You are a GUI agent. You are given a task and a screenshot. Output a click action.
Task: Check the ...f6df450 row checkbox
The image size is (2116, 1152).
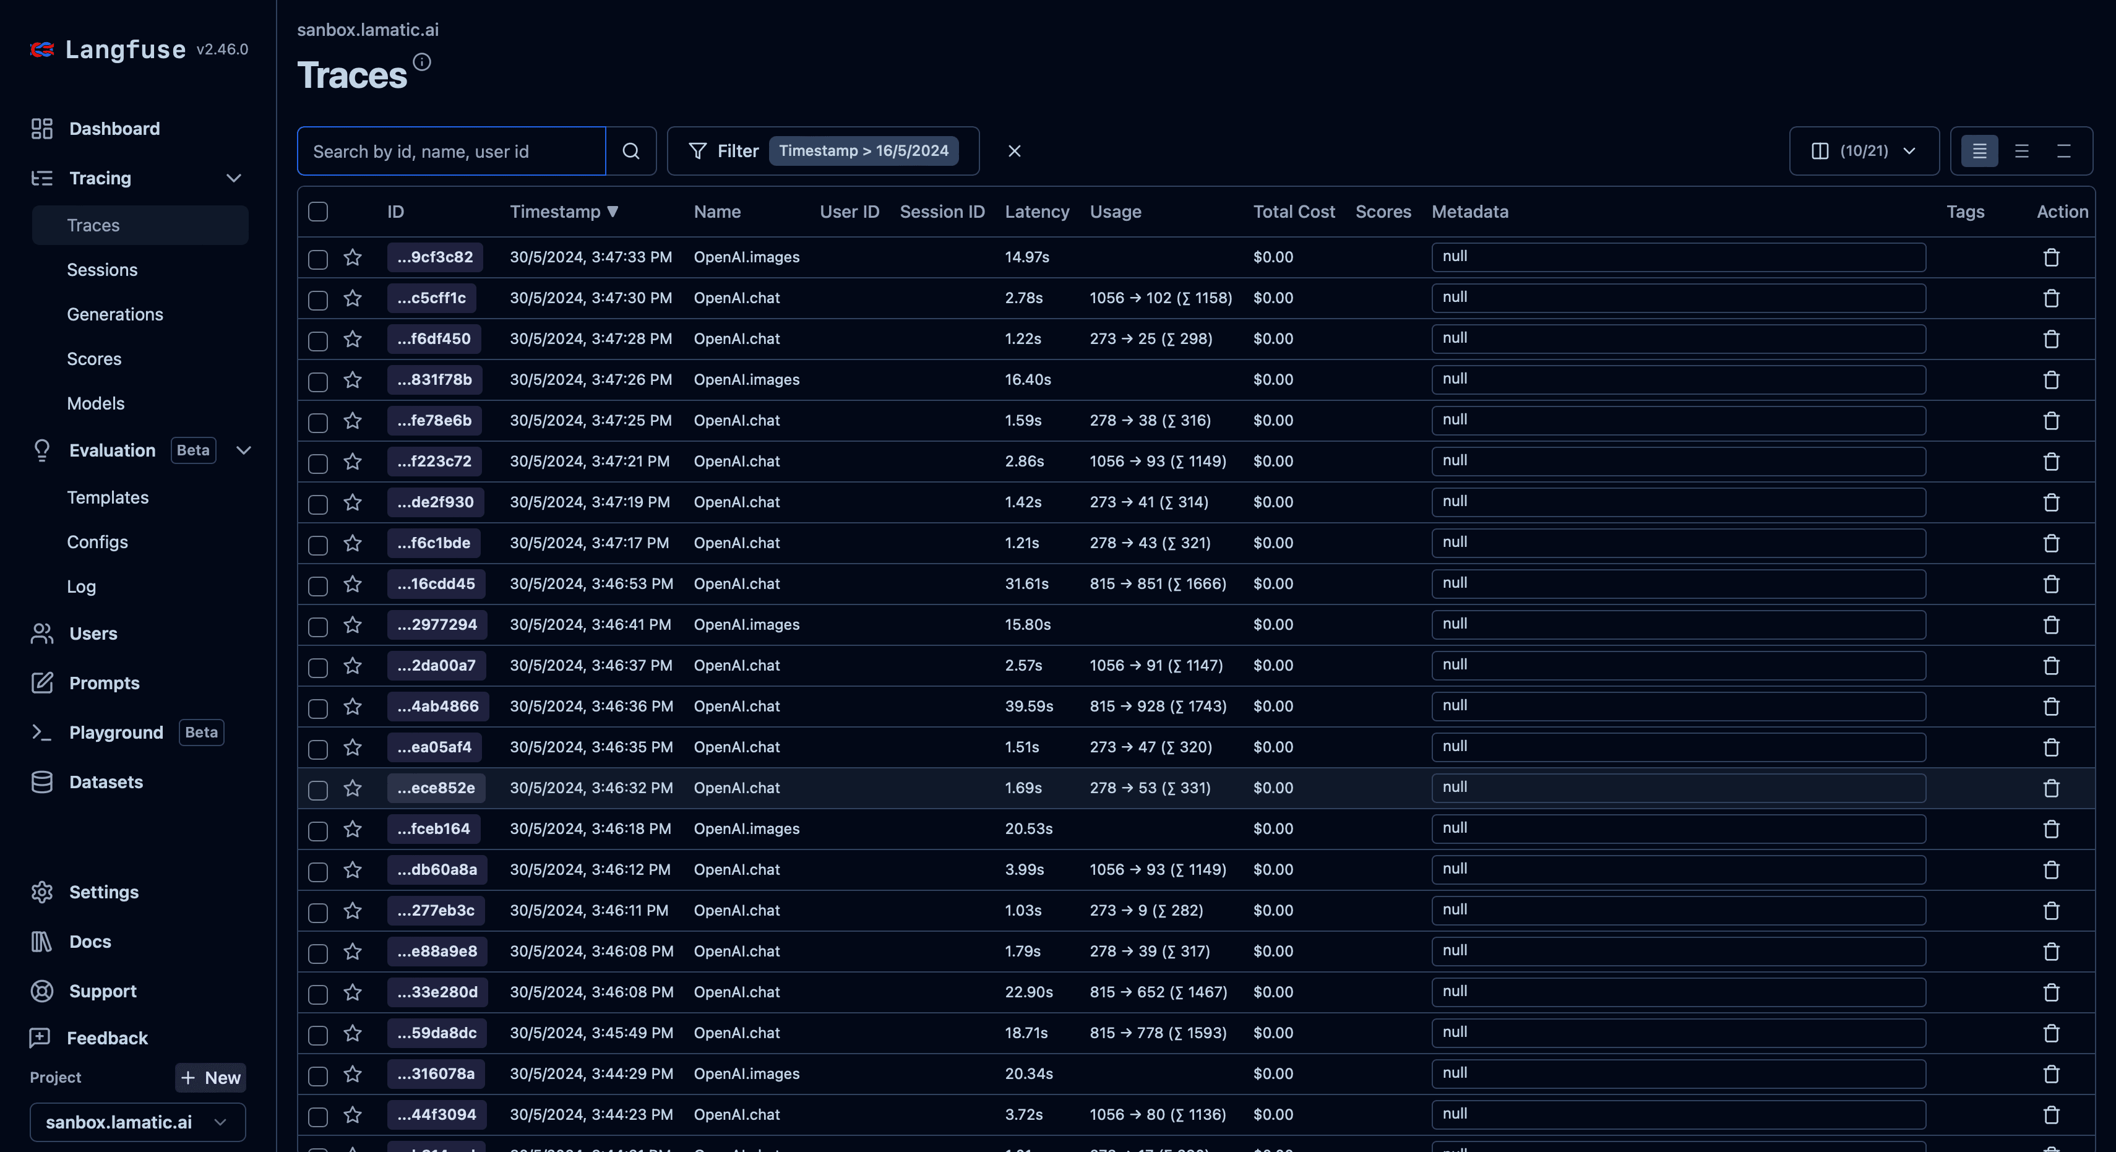(318, 340)
